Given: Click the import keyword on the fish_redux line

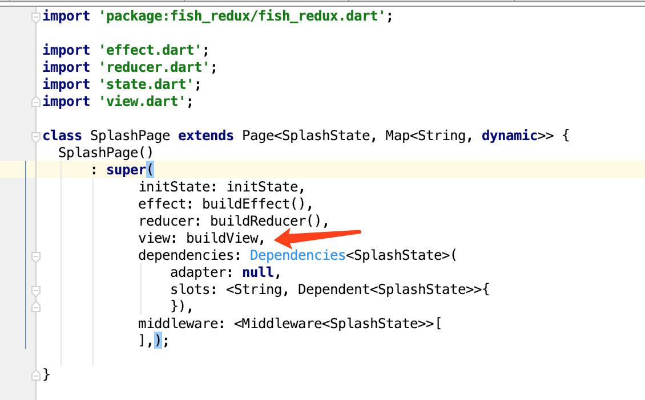Looking at the screenshot, I should 66,16.
